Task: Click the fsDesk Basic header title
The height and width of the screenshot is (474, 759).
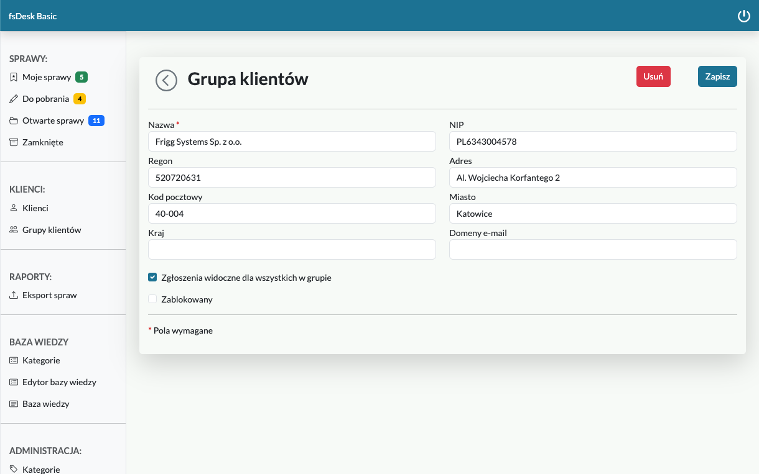Action: (32, 16)
